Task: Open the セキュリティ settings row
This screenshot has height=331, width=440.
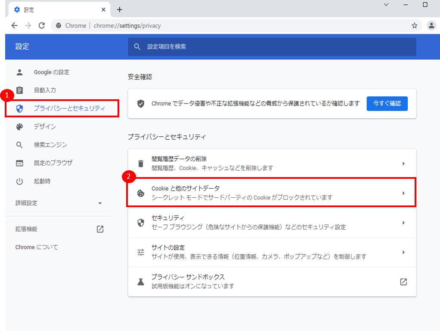Action: click(272, 223)
